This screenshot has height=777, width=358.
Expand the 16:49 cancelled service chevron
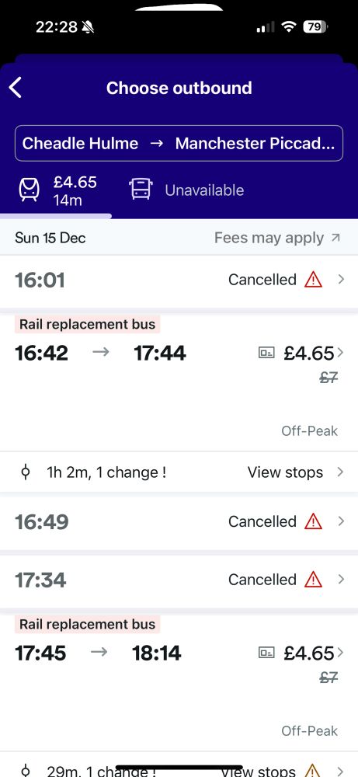341,521
